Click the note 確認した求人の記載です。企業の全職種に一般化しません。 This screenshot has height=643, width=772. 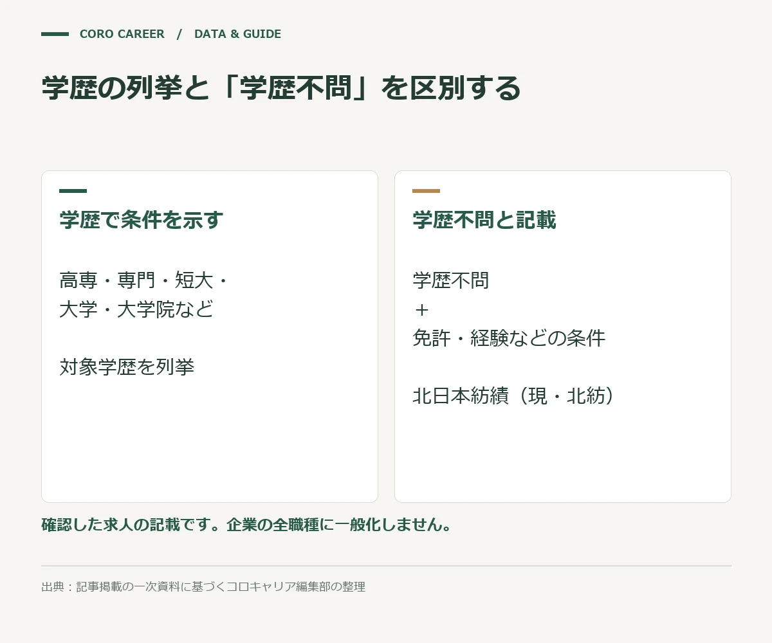(246, 525)
